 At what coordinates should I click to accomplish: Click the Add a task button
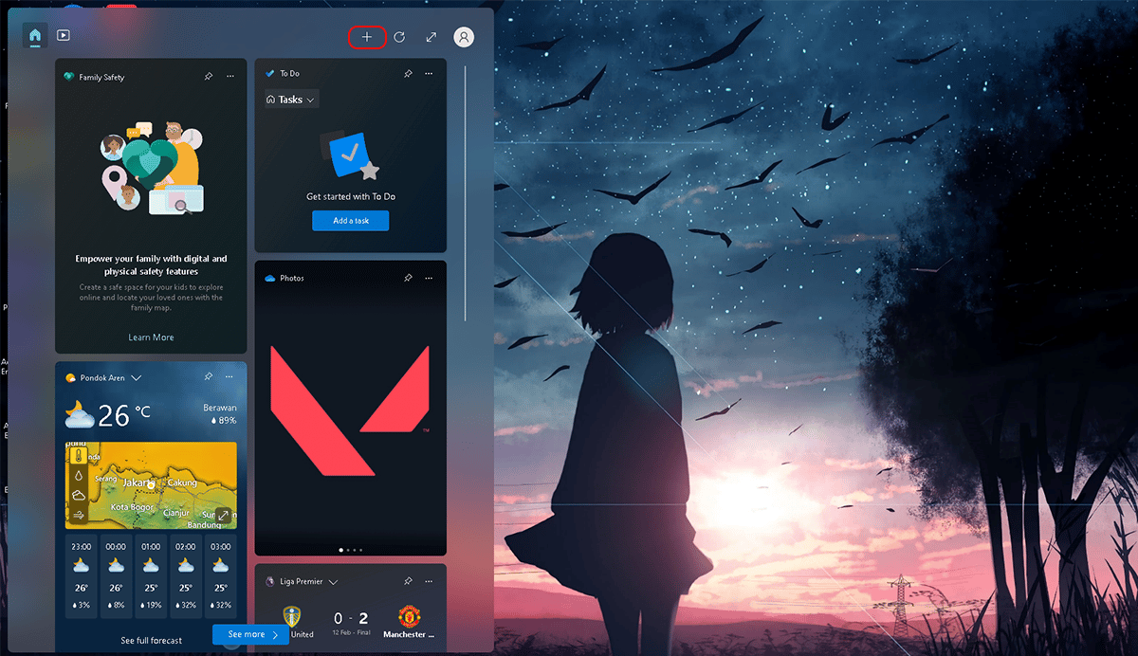350,220
